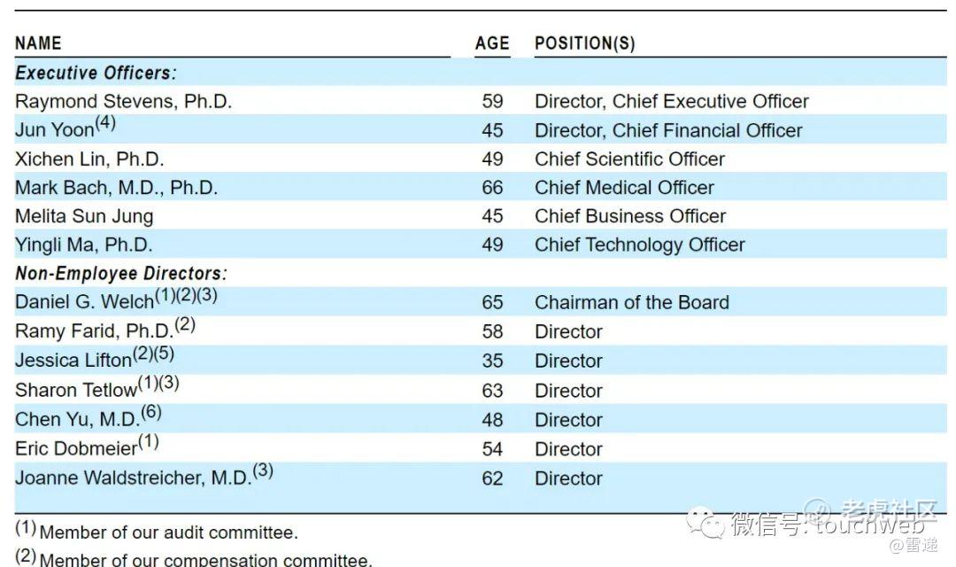Select the Non-Employee Directors section heading
The width and height of the screenshot is (956, 567).
point(120,274)
